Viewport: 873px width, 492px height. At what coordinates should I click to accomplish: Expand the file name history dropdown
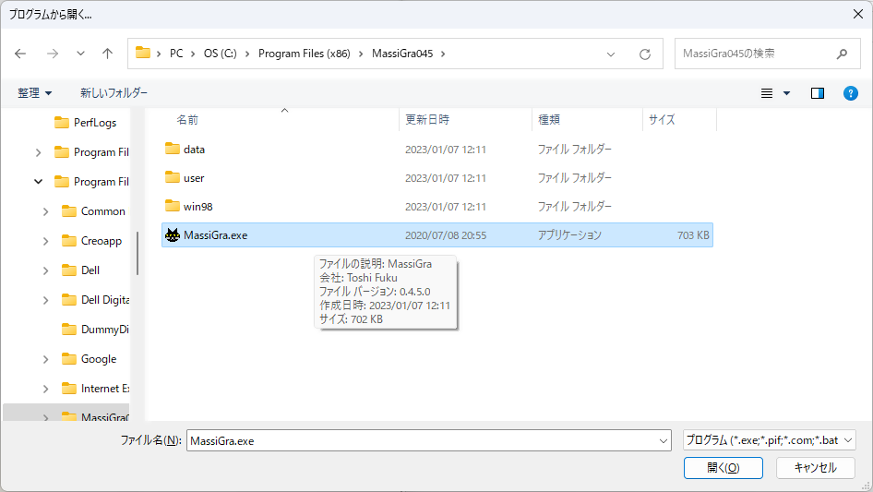coord(664,441)
